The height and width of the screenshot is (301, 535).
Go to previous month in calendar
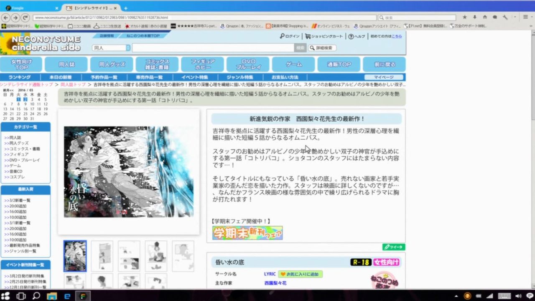click(x=8, y=90)
